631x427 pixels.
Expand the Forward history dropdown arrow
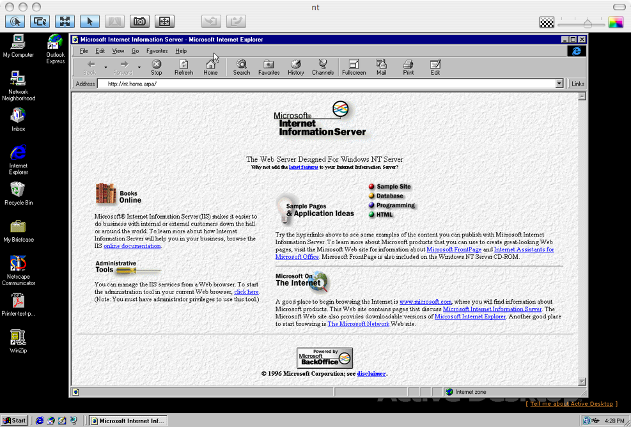click(139, 67)
